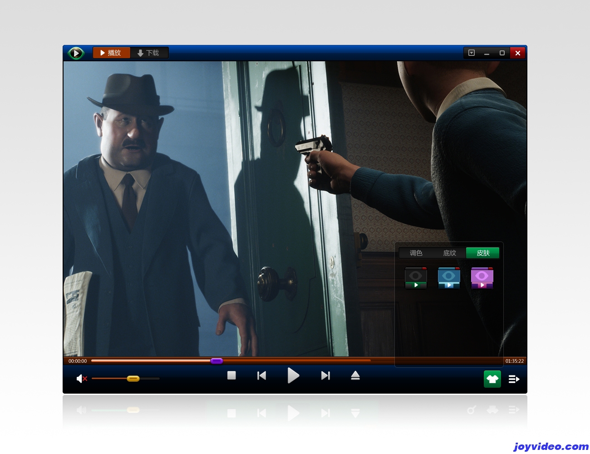Image resolution: width=590 pixels, height=454 pixels.
Task: Unmute the speaker icon
Action: (82, 378)
